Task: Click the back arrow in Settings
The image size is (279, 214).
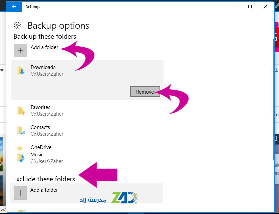Action: point(14,7)
